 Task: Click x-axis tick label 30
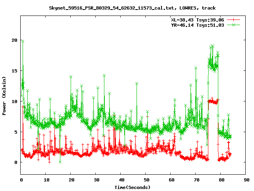pos(96,180)
